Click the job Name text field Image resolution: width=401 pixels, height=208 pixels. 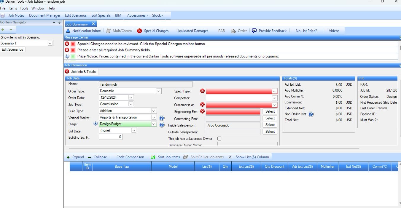coord(146,84)
